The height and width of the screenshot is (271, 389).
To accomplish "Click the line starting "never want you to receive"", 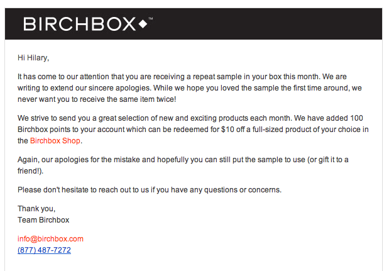I will 97,99.
